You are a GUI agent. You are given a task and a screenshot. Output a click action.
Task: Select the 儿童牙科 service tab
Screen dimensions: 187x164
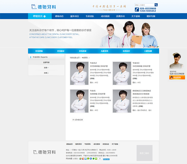(104, 51)
